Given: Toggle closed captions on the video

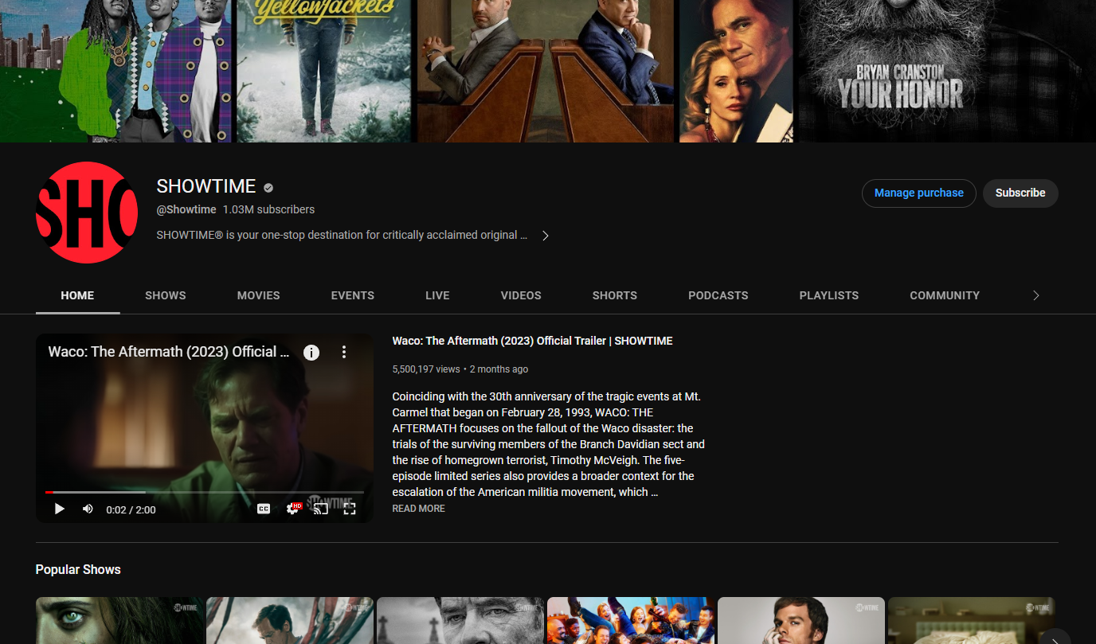Looking at the screenshot, I should (x=264, y=509).
